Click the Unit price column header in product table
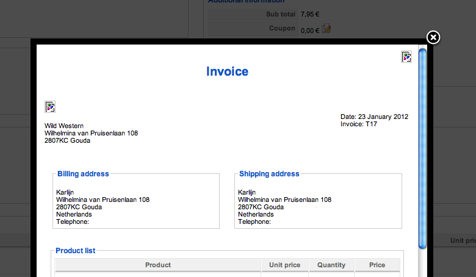The image size is (476, 277). [284, 265]
